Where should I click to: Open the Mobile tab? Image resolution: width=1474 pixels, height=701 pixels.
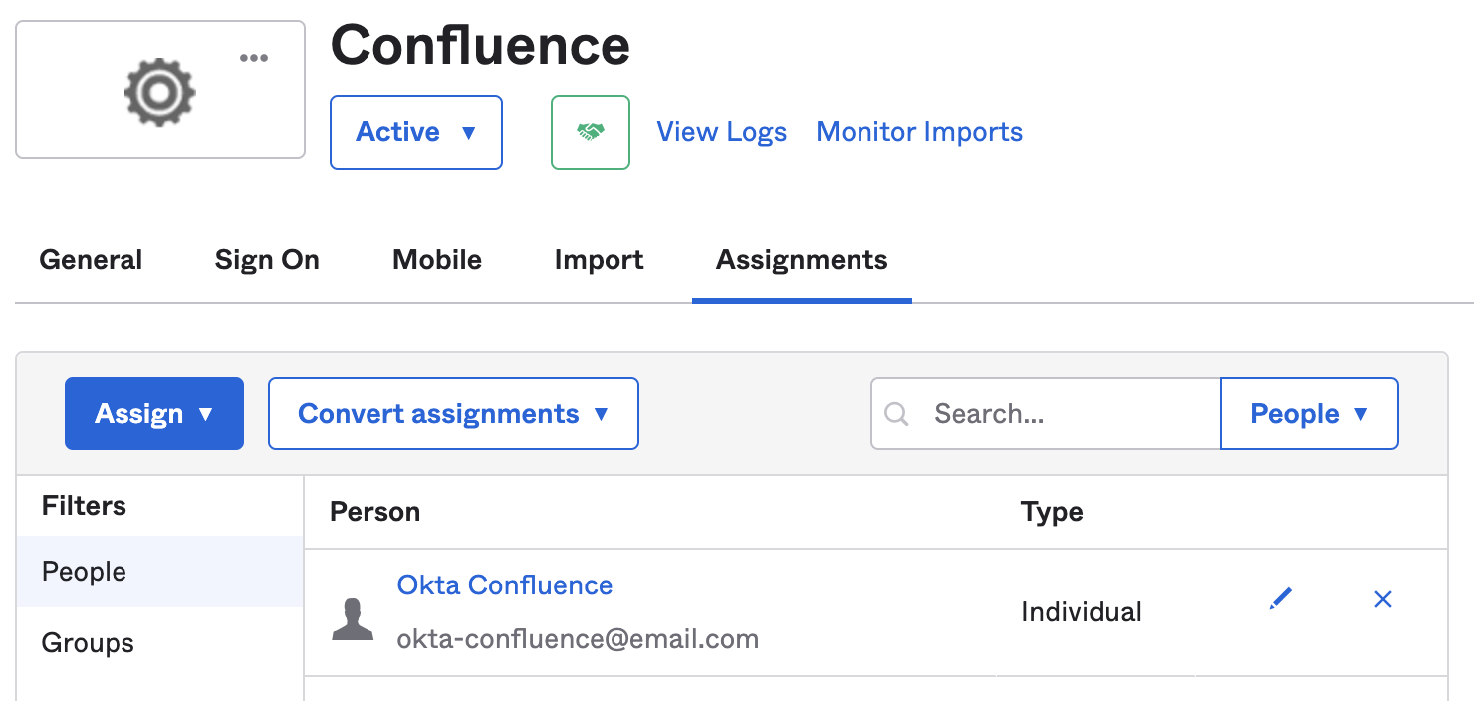[437, 260]
